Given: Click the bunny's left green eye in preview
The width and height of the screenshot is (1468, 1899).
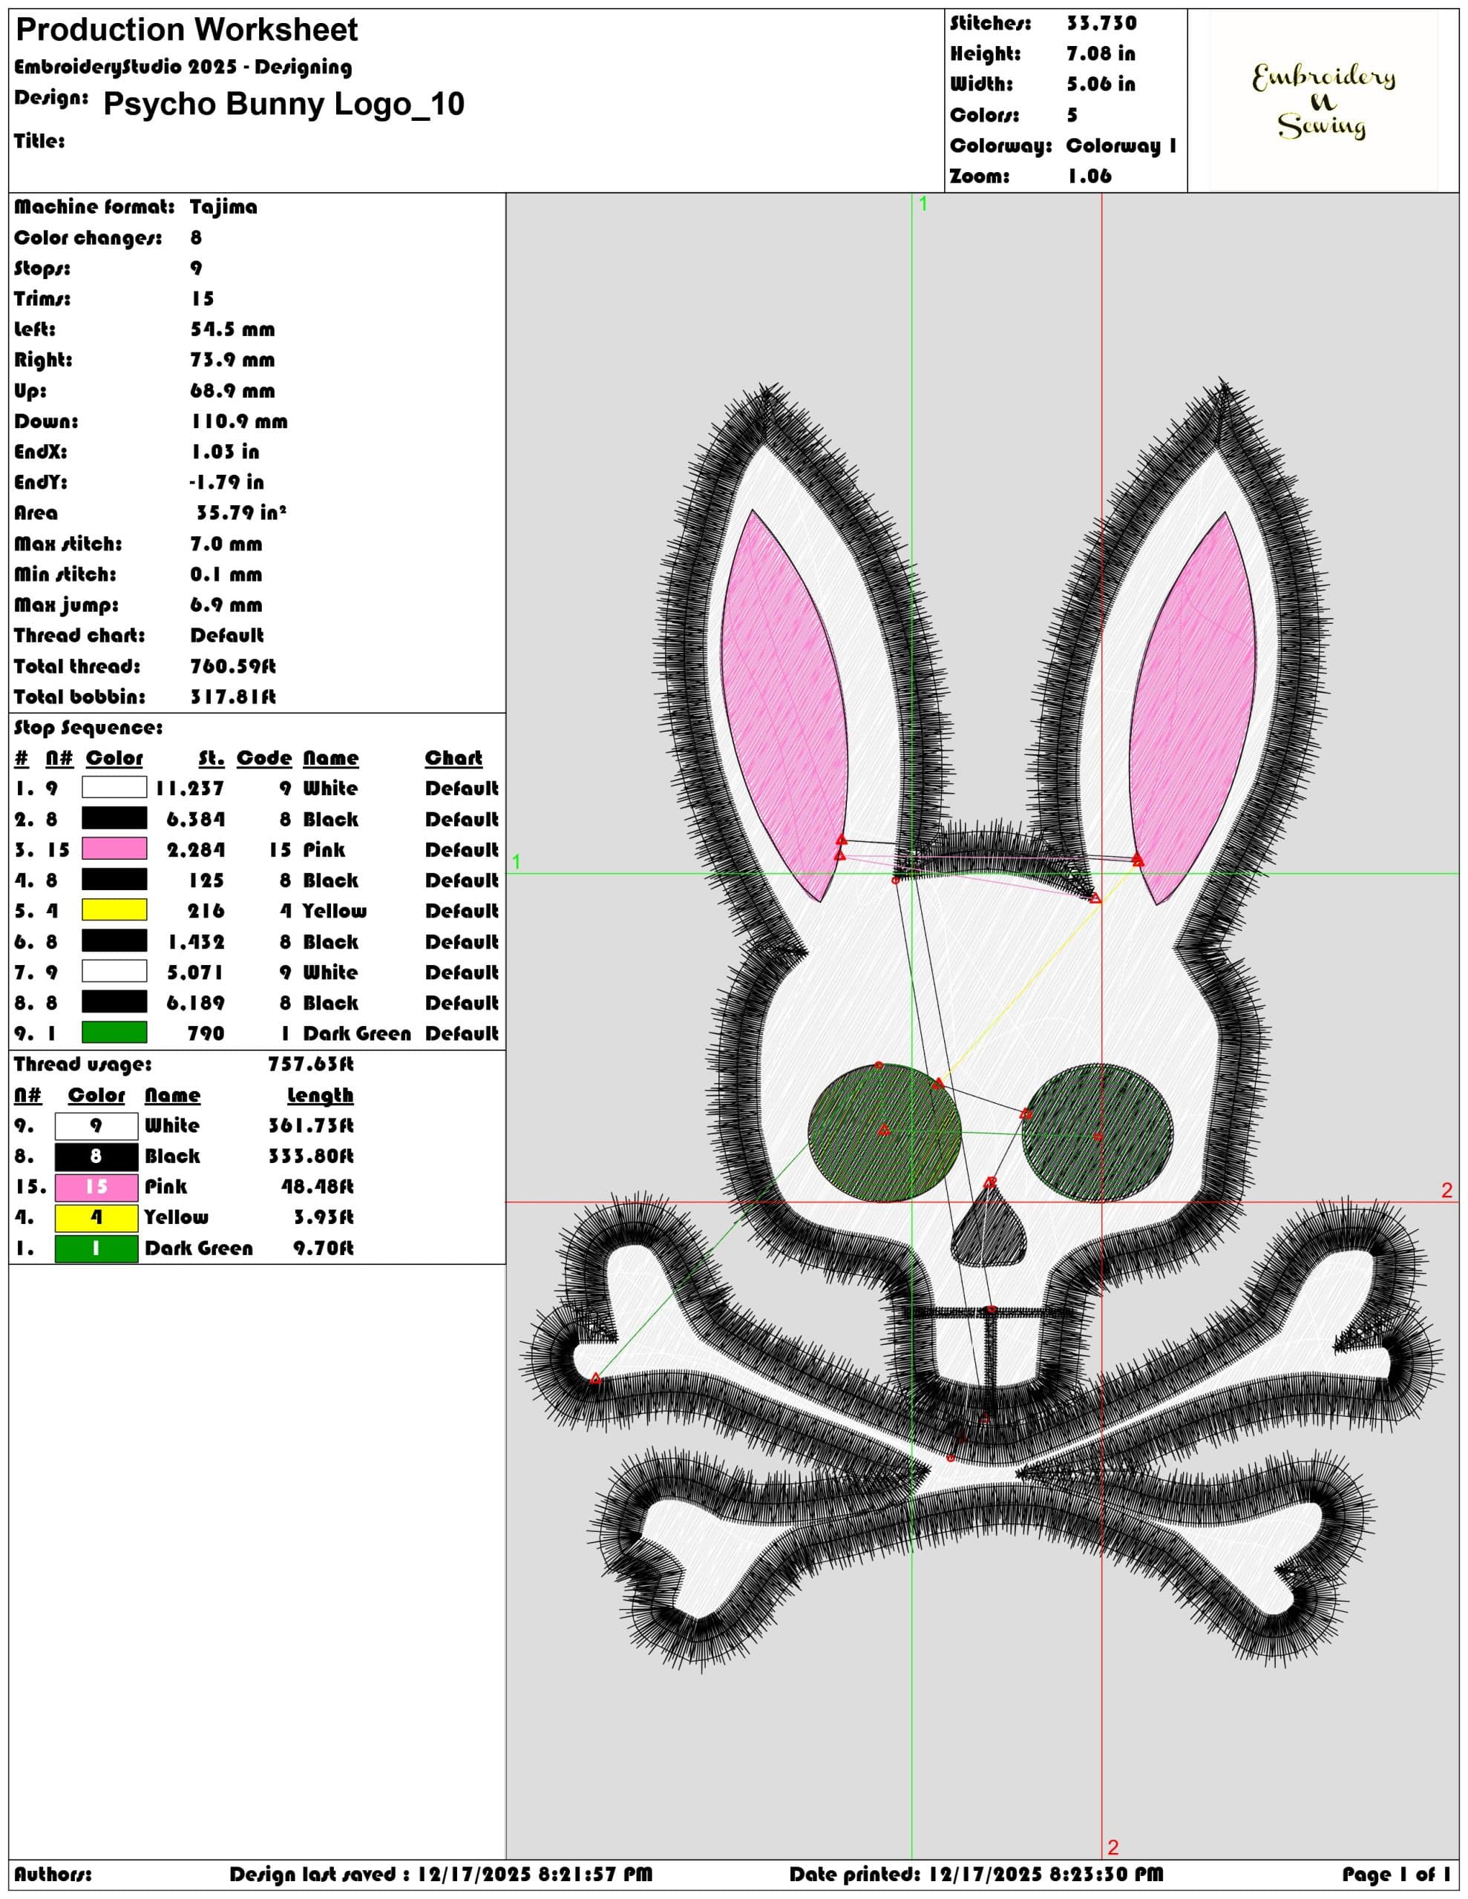Looking at the screenshot, I should tap(884, 1132).
